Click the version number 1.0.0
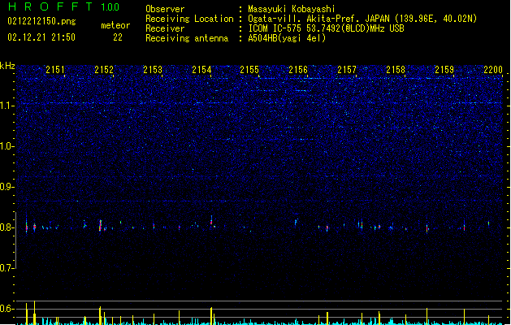The image size is (511, 325). click(110, 6)
